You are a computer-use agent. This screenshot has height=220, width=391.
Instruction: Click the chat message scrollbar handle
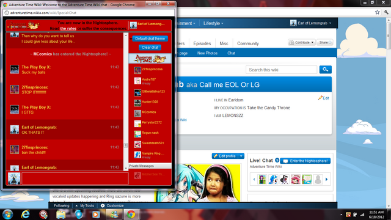coord(126,145)
